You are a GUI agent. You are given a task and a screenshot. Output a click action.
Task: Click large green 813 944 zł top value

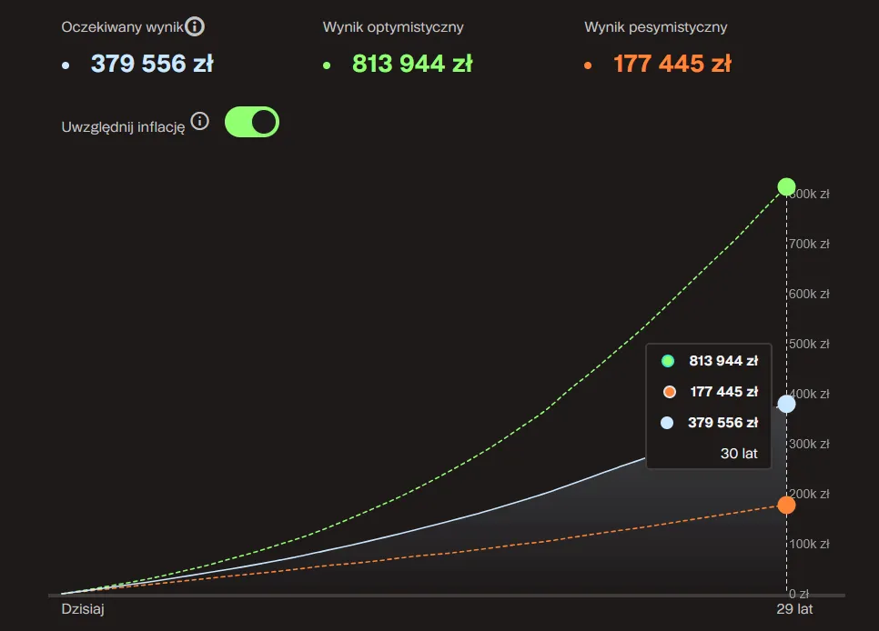412,64
